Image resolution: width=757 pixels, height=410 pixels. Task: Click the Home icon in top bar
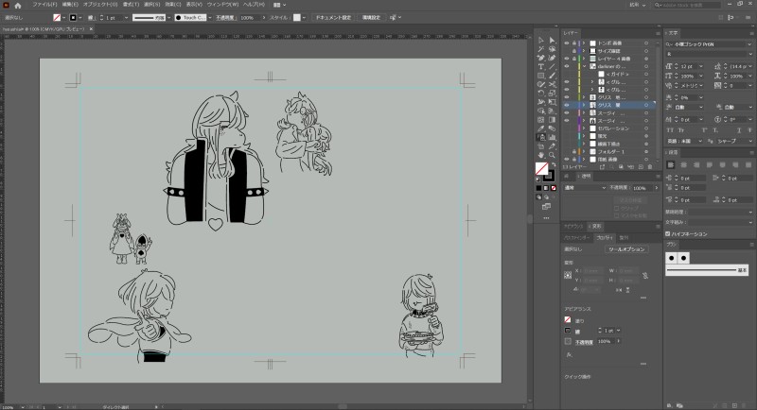click(17, 5)
